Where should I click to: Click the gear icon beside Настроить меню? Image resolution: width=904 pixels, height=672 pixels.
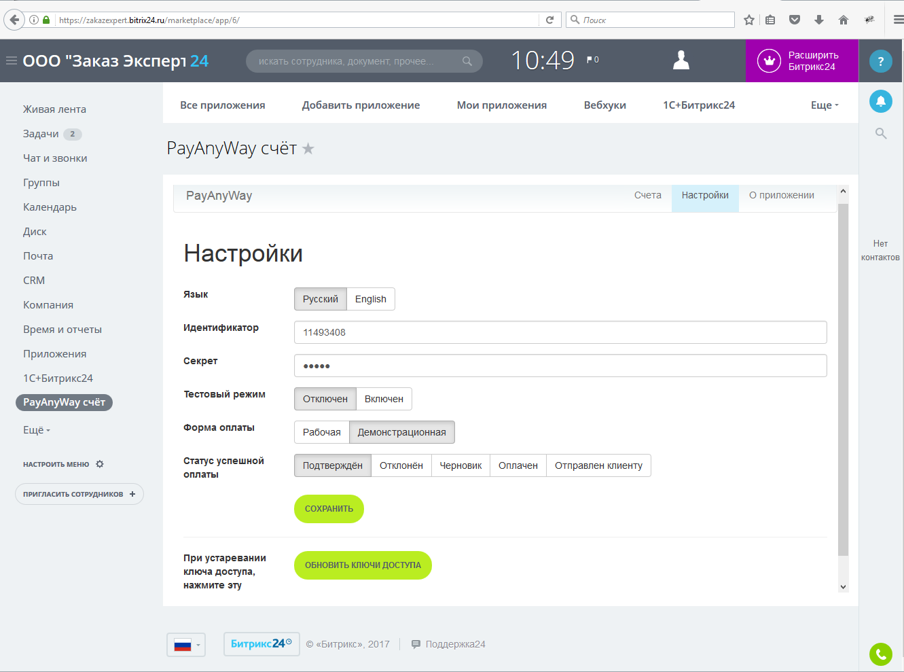tap(100, 464)
